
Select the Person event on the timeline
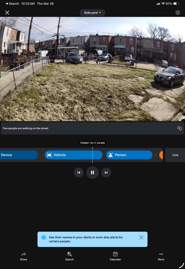tap(129, 155)
